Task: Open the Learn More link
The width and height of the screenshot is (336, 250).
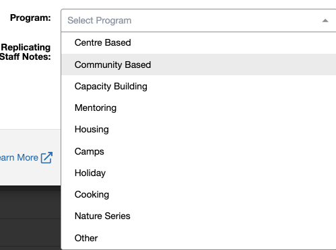Action: pyautogui.click(x=19, y=158)
